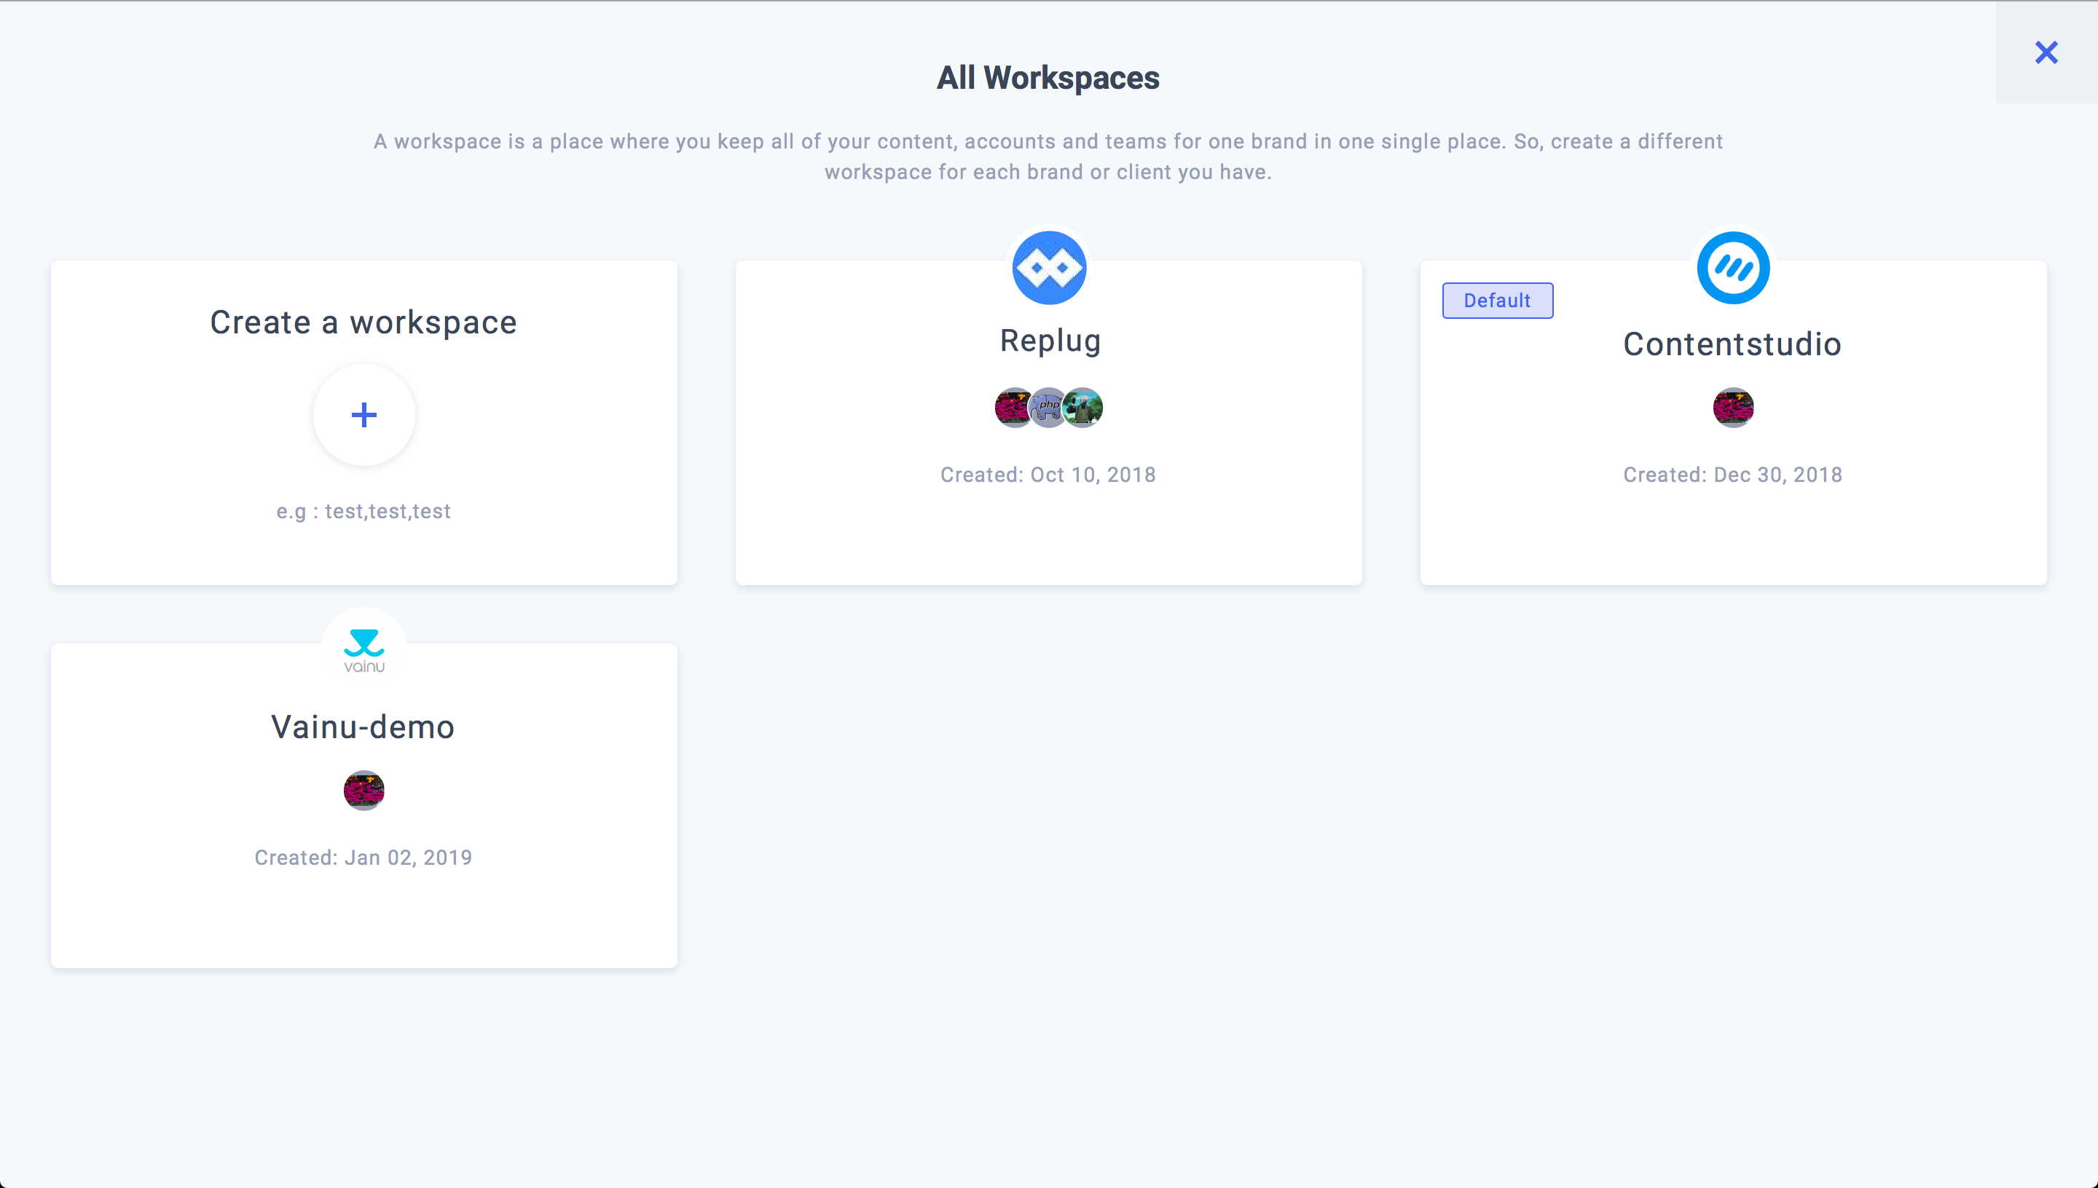Click the plus icon to create workspace
The image size is (2098, 1188).
(364, 416)
